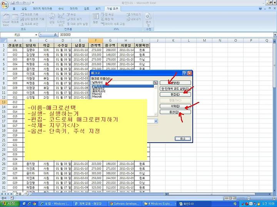Click the 취소 Cancel button in macro dialog

[x=183, y=139]
